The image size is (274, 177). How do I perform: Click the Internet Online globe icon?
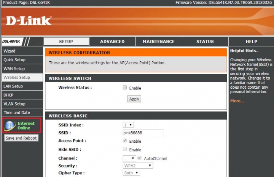pos(10,126)
